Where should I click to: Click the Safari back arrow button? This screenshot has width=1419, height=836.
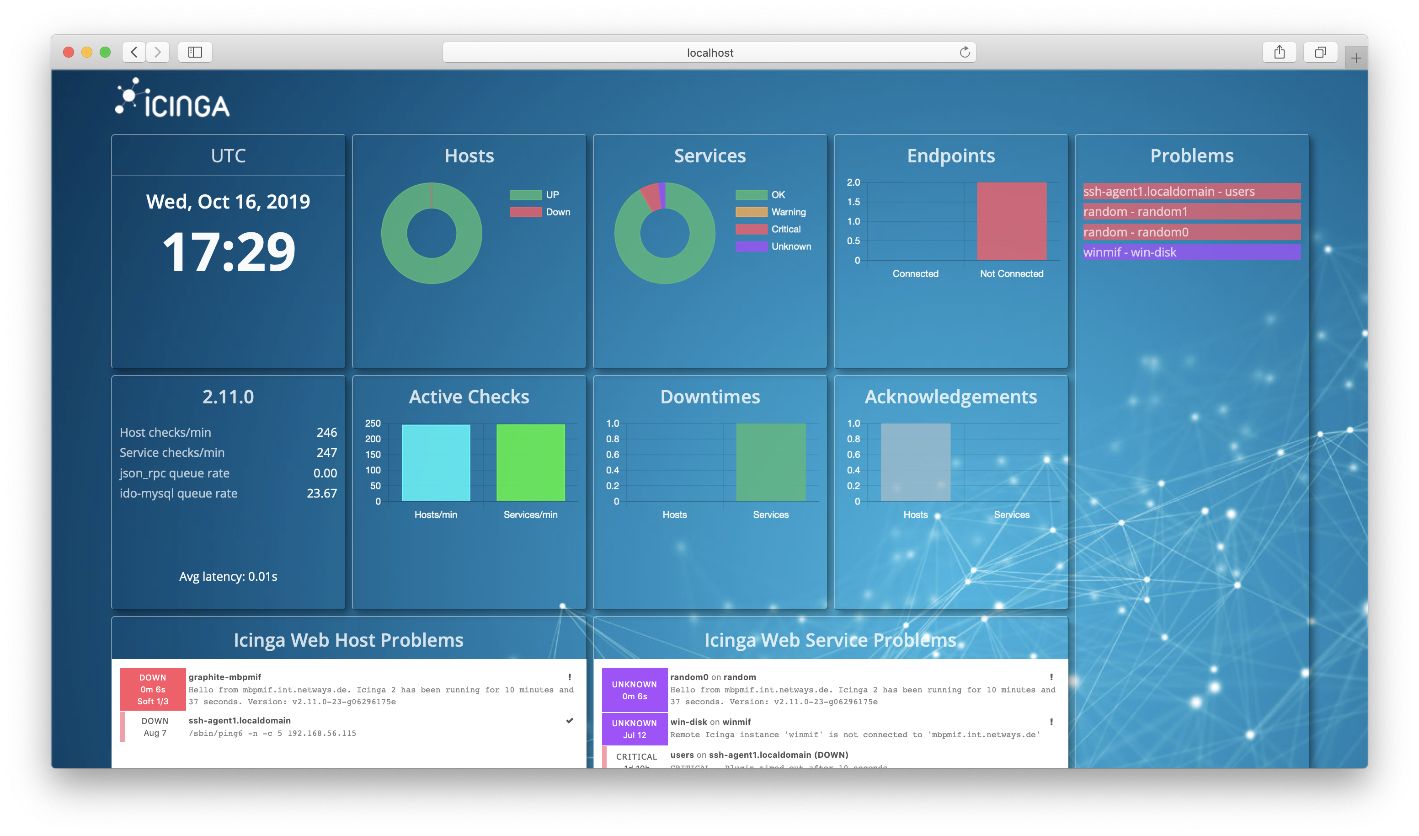click(134, 53)
